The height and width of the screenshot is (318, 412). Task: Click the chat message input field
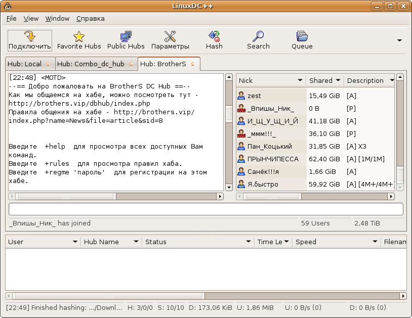[x=205, y=209]
